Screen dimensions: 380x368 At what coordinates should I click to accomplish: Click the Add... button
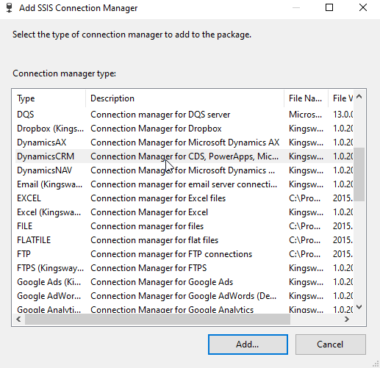248,344
